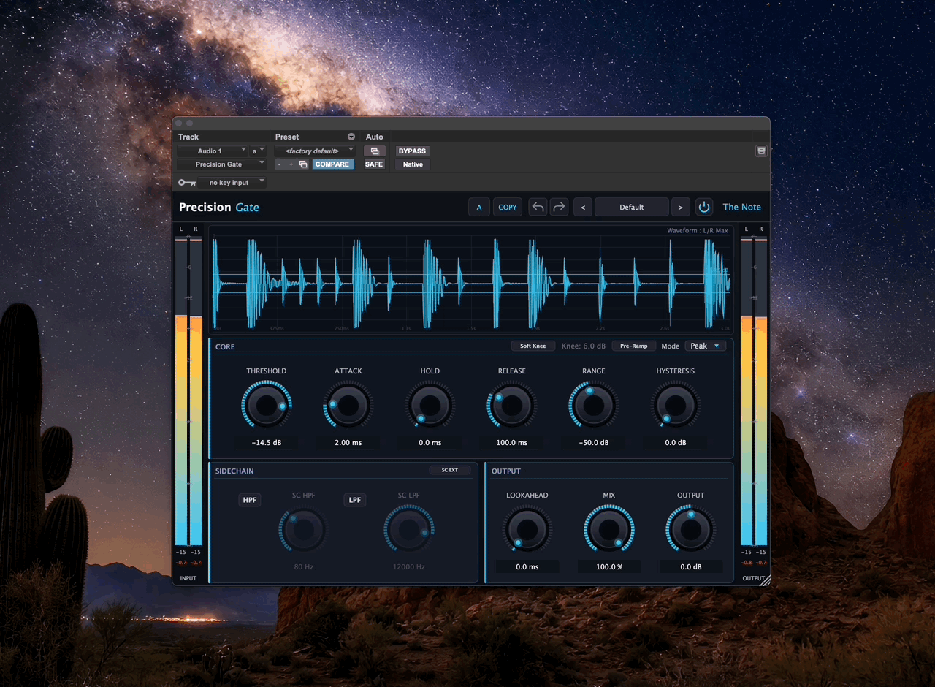Click the preset copy settings icon
Viewport: 935px width, 687px height.
click(303, 164)
